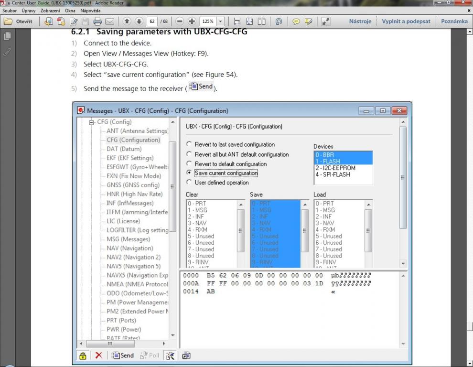The image size is (473, 367).
Task: Zoom out with the minus icon
Action: point(180,22)
